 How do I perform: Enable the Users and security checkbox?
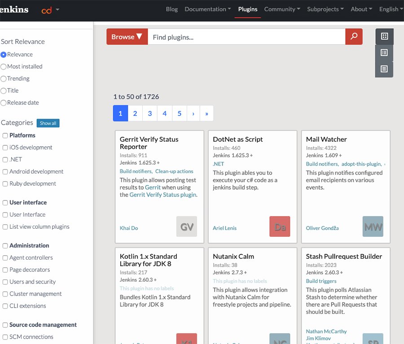(x=5, y=282)
